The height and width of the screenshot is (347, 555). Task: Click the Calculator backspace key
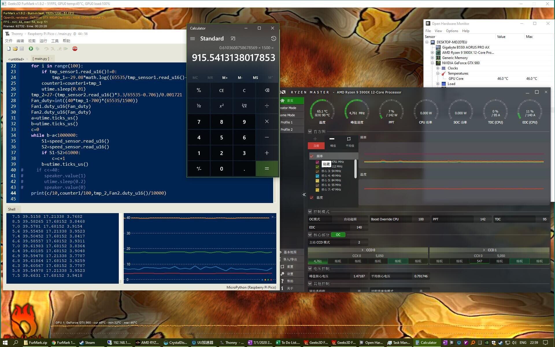point(267,90)
